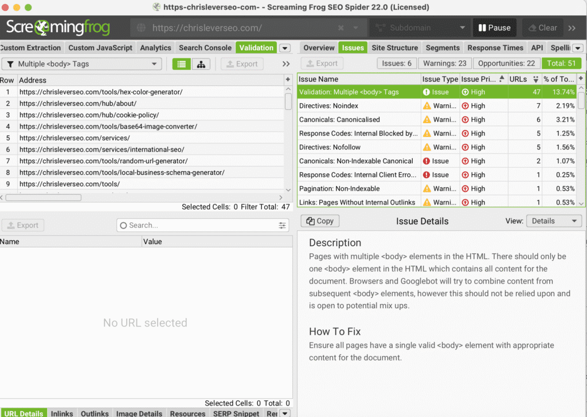Open the View Details dropdown
The image size is (587, 417).
[x=554, y=221]
